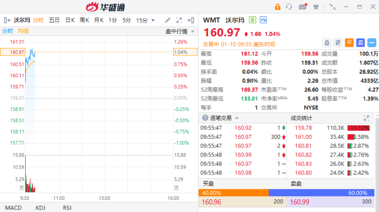Open the note icon beside alert bell

click(338, 43)
